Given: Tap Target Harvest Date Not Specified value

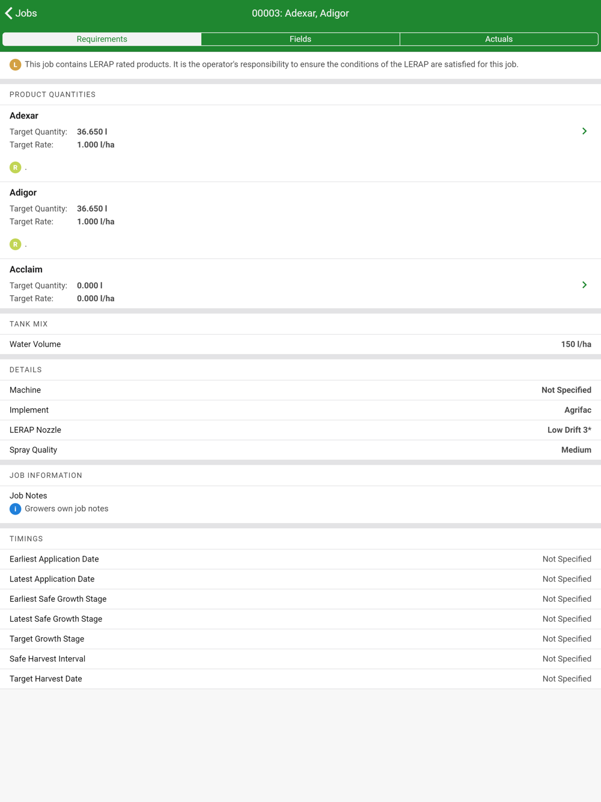Looking at the screenshot, I should pyautogui.click(x=567, y=679).
